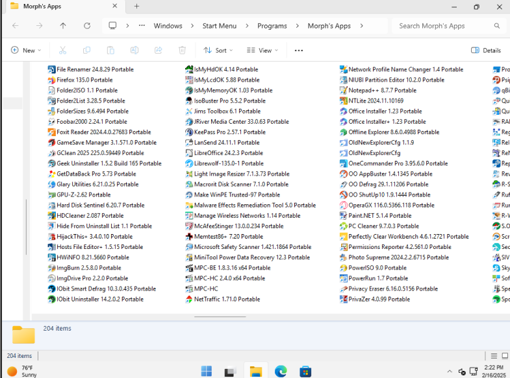This screenshot has height=378, width=510.
Task: Switch to large thumbnails view in status bar
Action: pos(505,356)
